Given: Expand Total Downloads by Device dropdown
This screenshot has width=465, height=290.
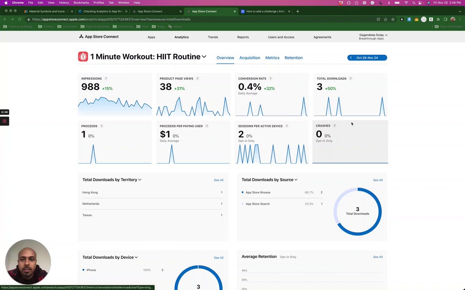Looking at the screenshot, I should point(136,257).
